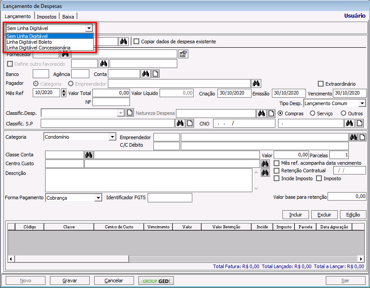370x288 pixels.
Task: Create new bank account with page icon beside Conta
Action: [x=155, y=74]
